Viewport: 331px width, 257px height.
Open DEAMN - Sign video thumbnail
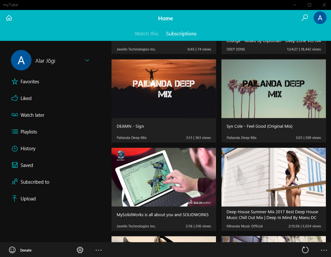click(164, 88)
